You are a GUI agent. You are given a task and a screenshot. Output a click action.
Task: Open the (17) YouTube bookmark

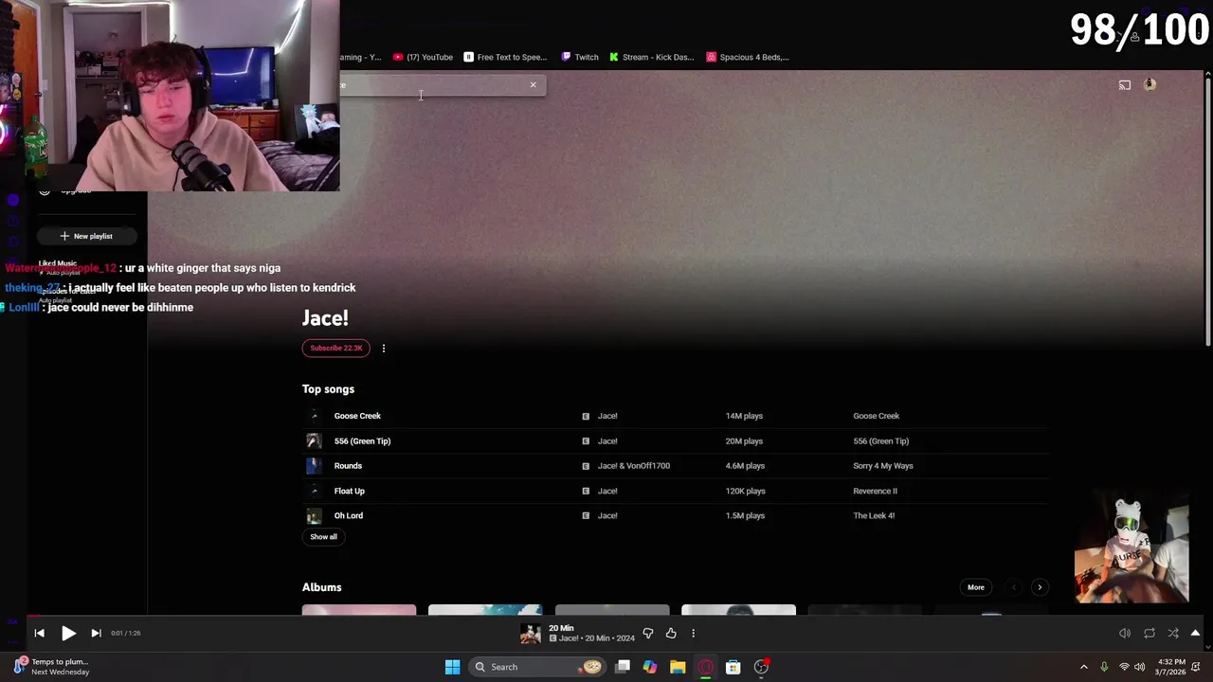click(x=423, y=57)
